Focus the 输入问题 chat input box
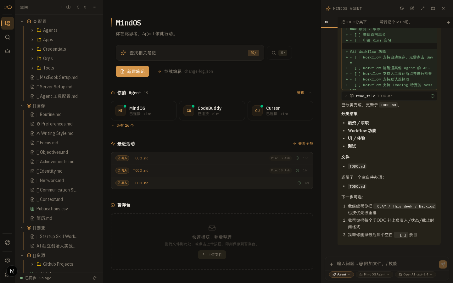Screen dimensions: 453x283 387,264
